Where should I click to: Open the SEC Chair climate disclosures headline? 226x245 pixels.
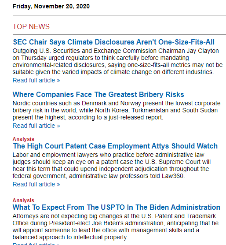point(113,42)
